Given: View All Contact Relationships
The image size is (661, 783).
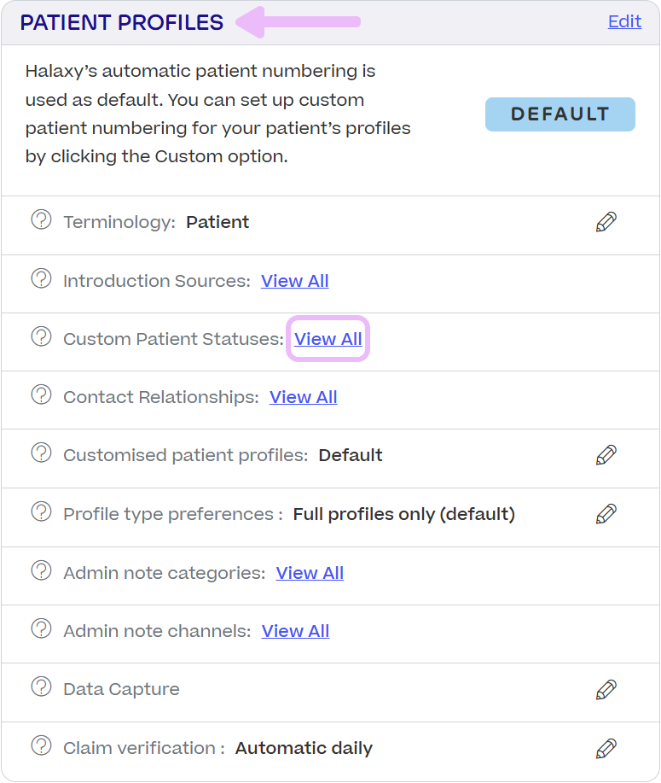Looking at the screenshot, I should click(x=303, y=397).
